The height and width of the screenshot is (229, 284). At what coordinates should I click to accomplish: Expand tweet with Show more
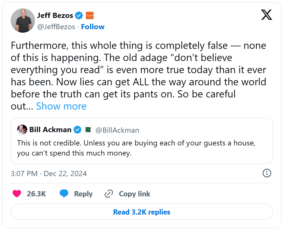coord(61,106)
